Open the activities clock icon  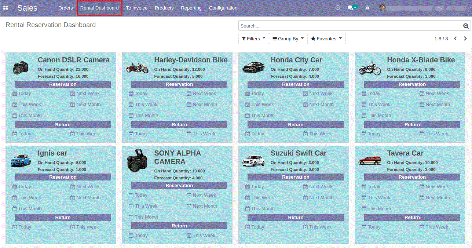(x=338, y=8)
